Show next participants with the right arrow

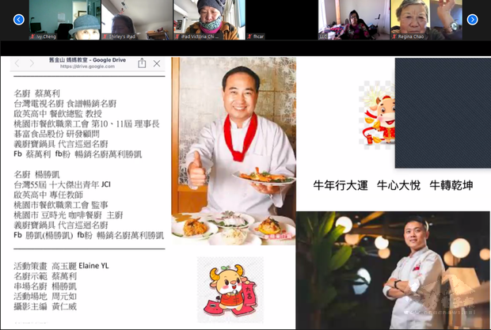pos(472,20)
